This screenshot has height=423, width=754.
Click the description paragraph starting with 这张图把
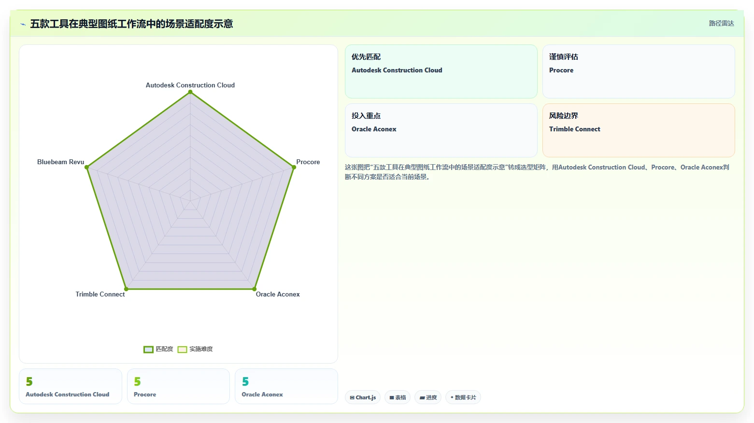click(x=537, y=172)
